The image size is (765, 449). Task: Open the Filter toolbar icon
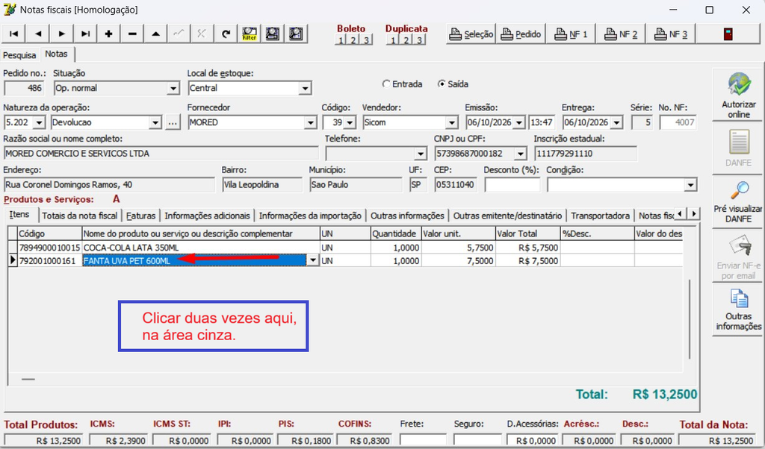pyautogui.click(x=250, y=34)
